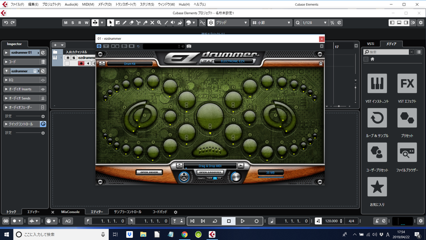The image size is (426, 240).
Task: Enable record on ezdrummer track
Action: click(82, 63)
